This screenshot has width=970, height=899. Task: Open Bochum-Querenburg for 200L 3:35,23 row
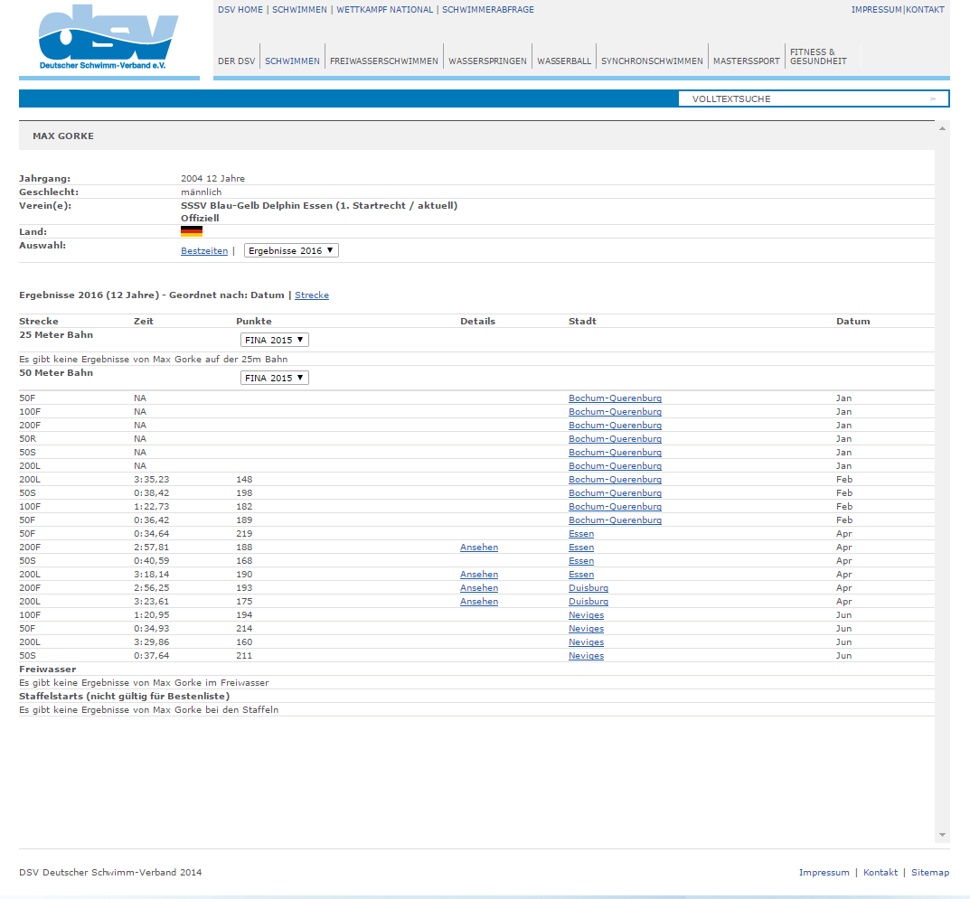pyautogui.click(x=615, y=480)
